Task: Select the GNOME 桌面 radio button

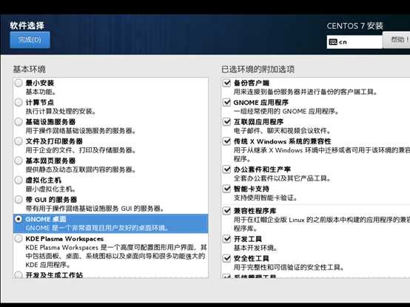Action: 19,219
